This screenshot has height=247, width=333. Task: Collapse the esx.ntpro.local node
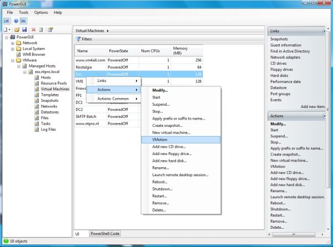(x=24, y=72)
